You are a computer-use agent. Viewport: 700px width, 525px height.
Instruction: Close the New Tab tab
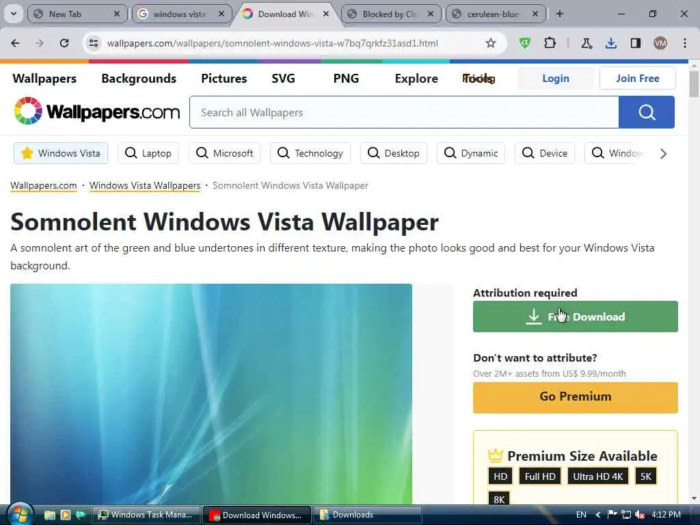coord(117,14)
